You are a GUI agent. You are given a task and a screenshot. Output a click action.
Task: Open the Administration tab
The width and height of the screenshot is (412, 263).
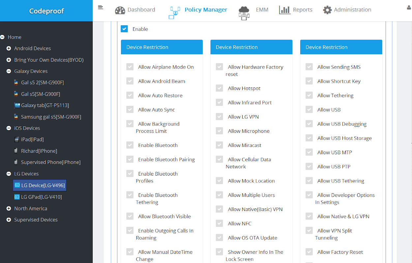(x=347, y=10)
